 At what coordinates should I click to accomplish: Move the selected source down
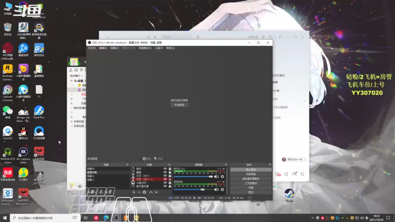point(157,192)
